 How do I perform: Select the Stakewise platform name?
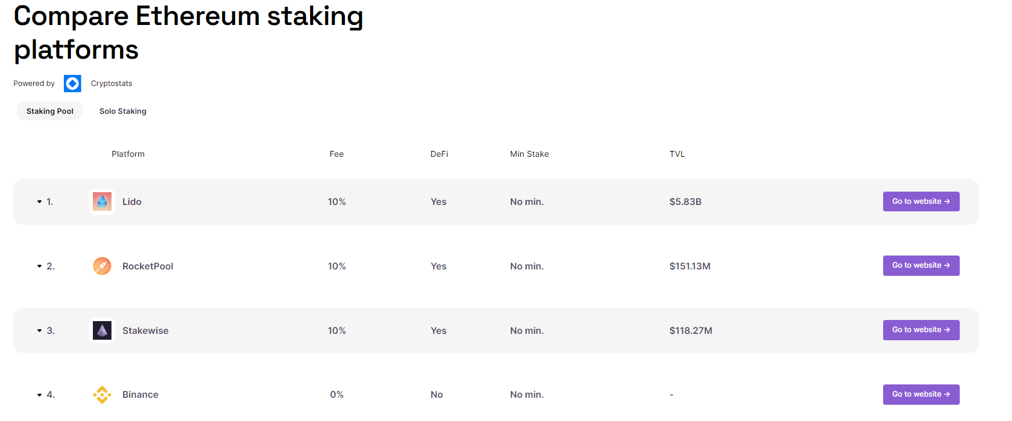(x=145, y=330)
